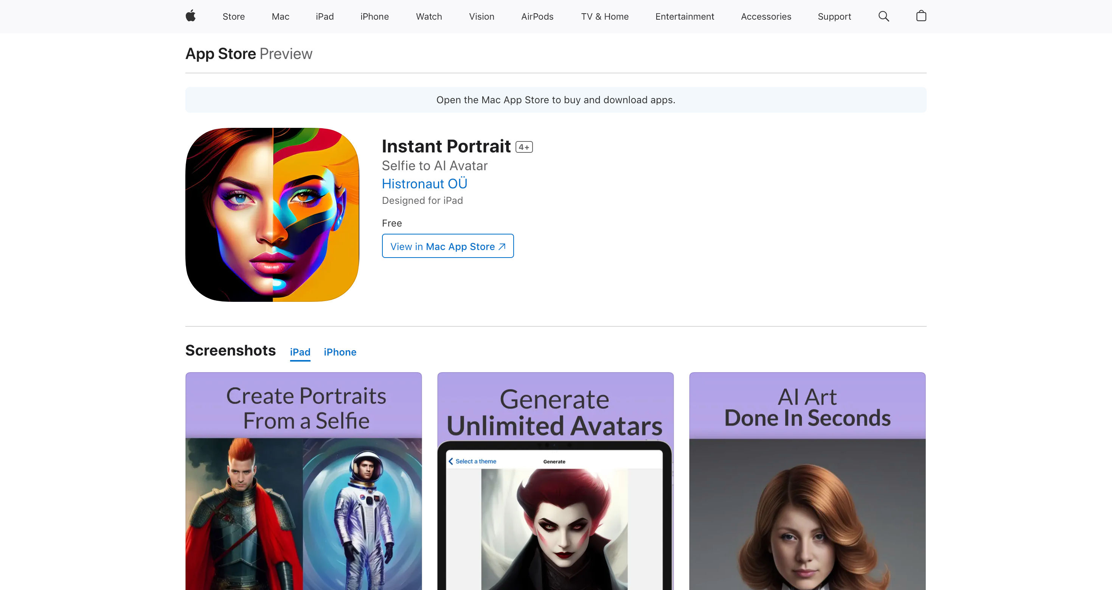Open the iPad navigation menu item
The image size is (1112, 590).
[x=325, y=16]
